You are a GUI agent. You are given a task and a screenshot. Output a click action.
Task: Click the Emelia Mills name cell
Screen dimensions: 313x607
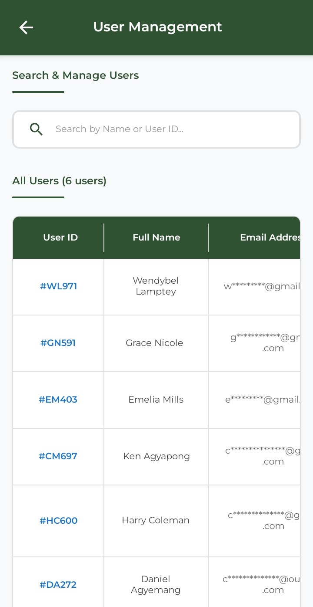coord(156,400)
